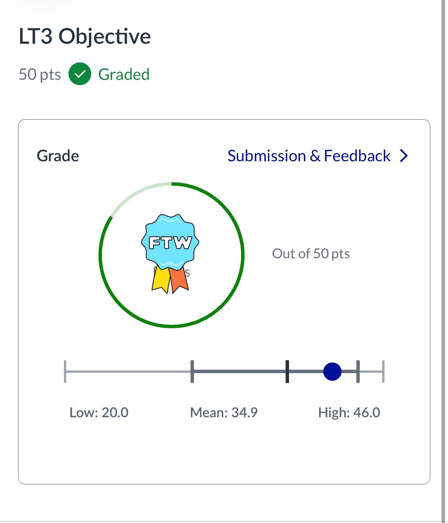Click the dark middle tick on the box plot
This screenshot has width=448, height=523.
[287, 371]
